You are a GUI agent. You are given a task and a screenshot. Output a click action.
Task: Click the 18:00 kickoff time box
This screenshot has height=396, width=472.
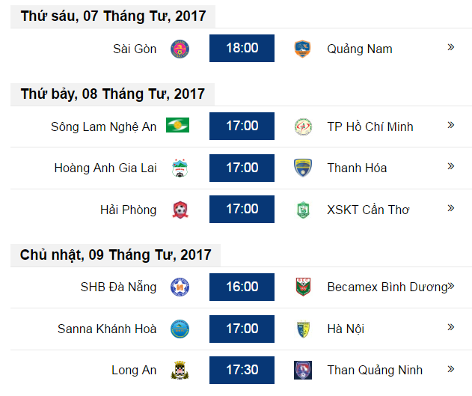[242, 48]
